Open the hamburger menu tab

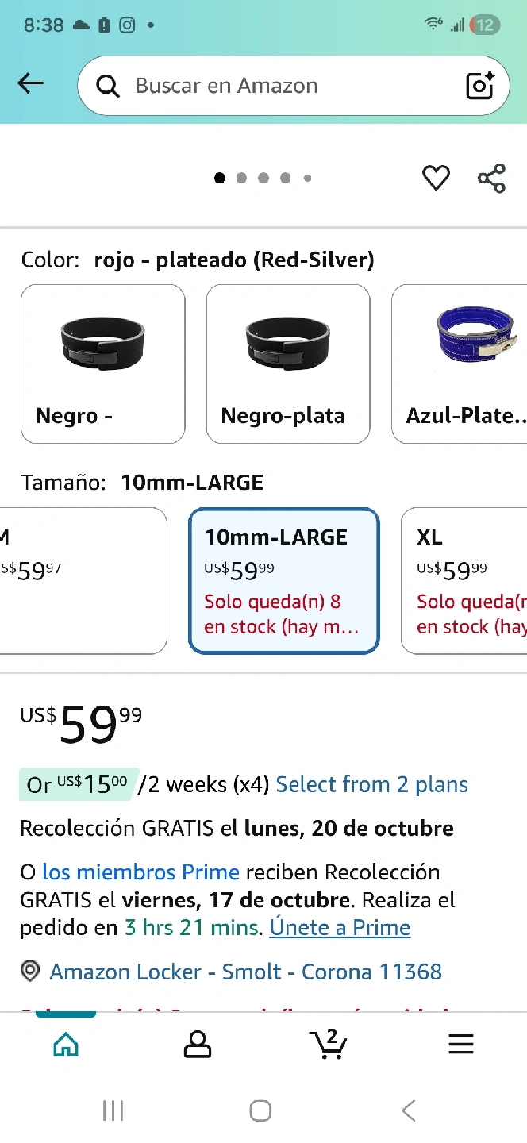(460, 1044)
